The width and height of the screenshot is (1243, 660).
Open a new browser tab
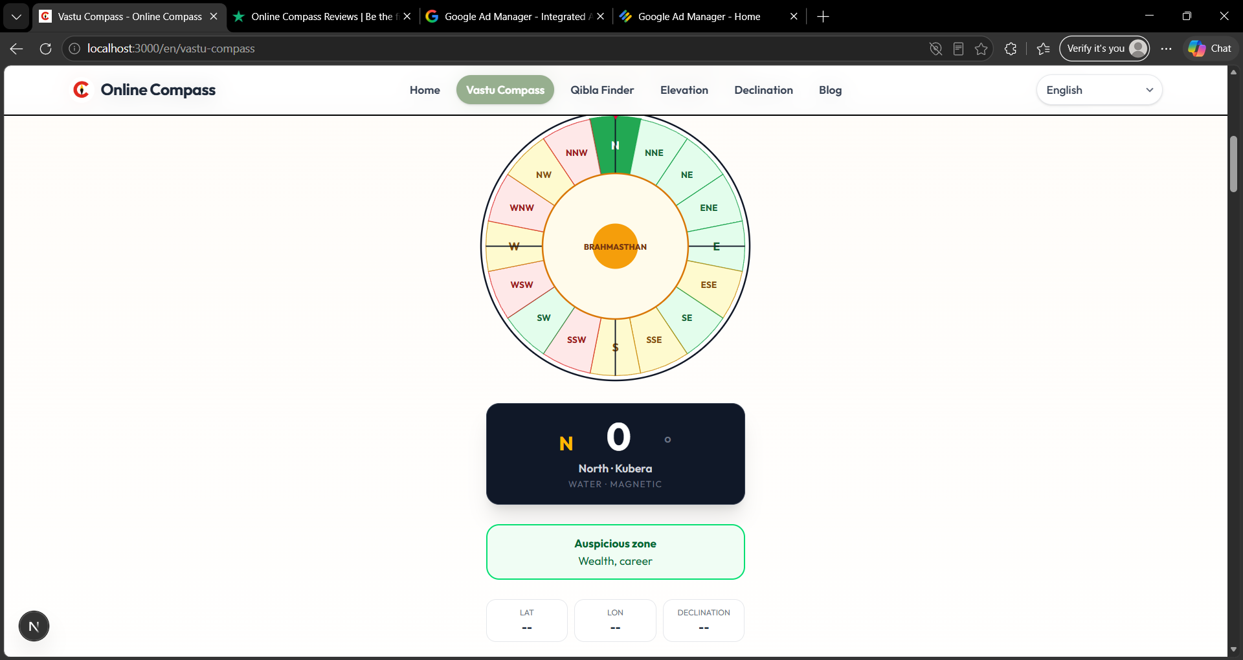[x=823, y=16]
